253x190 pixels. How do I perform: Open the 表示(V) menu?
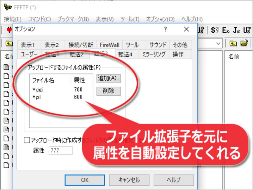pyautogui.click(x=105, y=19)
